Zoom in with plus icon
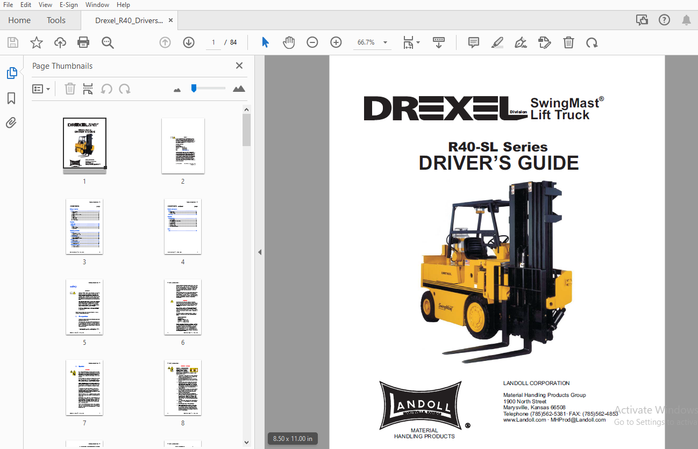This screenshot has width=698, height=449. pos(336,42)
